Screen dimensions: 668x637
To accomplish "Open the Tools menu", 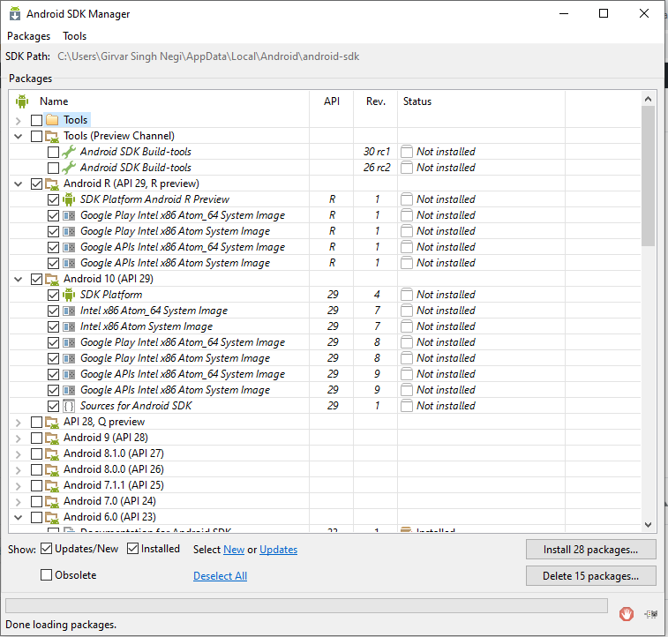I will click(x=74, y=36).
